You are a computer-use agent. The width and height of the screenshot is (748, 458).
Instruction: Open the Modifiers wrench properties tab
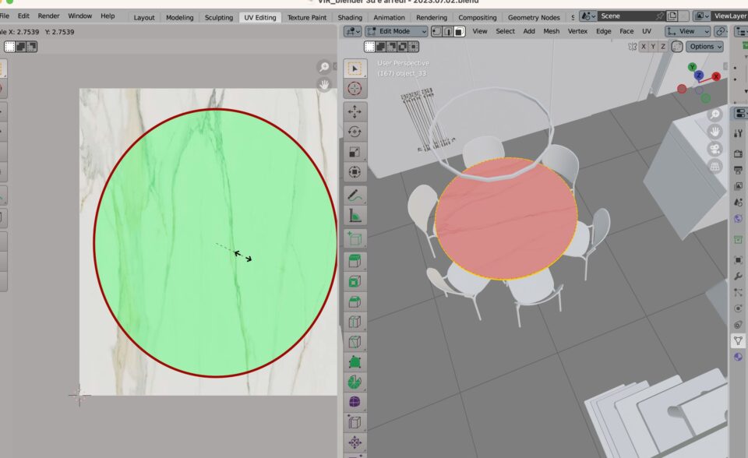pyautogui.click(x=739, y=277)
